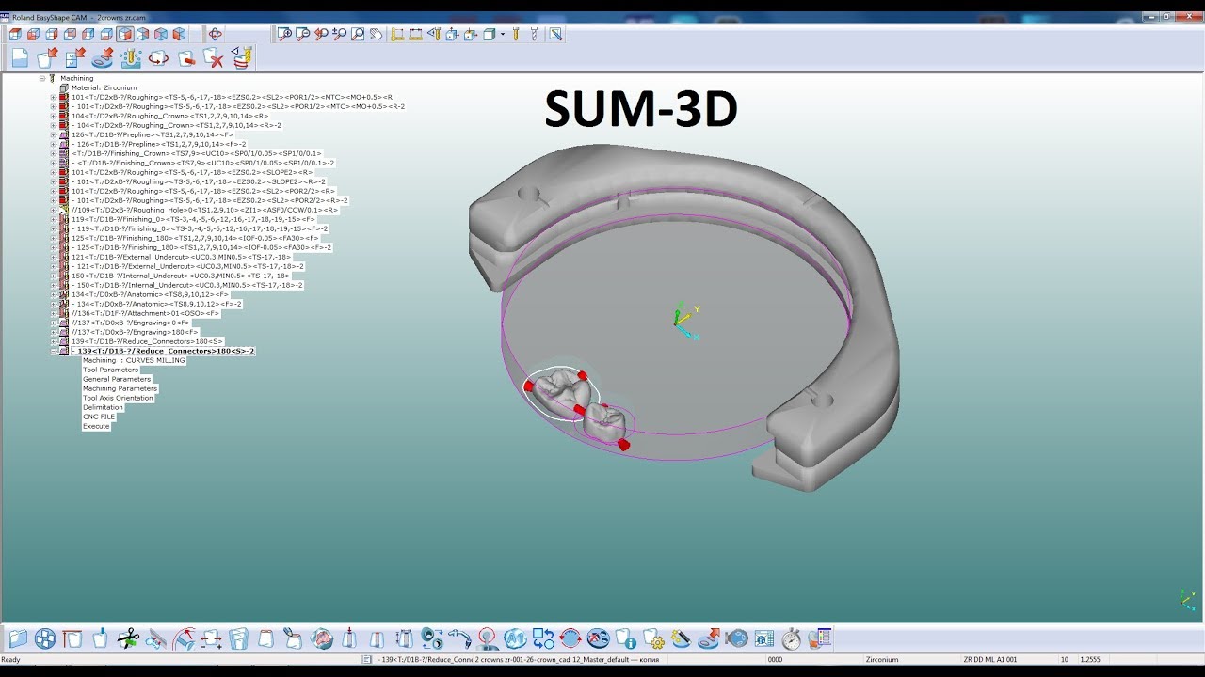Open Machining : CURVES MILLING entry
This screenshot has height=677, width=1205.
coord(134,360)
